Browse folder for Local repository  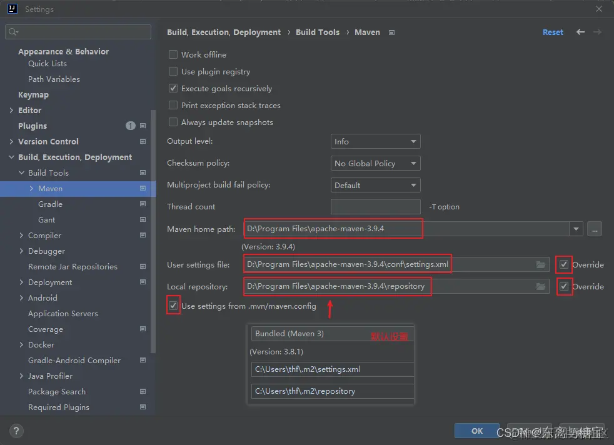pos(541,287)
